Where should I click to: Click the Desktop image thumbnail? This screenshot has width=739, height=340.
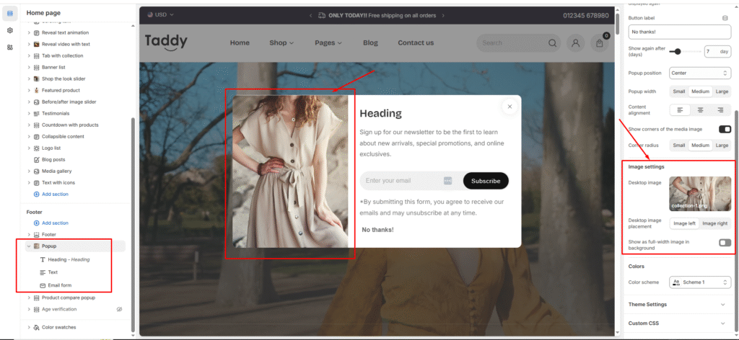pos(700,194)
